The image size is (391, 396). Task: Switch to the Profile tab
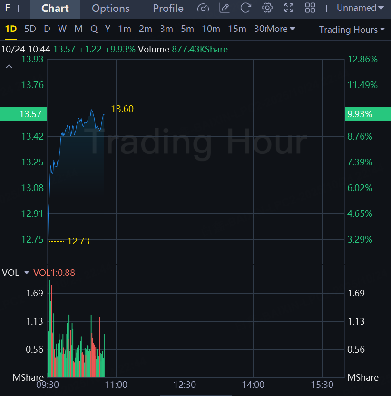point(168,9)
